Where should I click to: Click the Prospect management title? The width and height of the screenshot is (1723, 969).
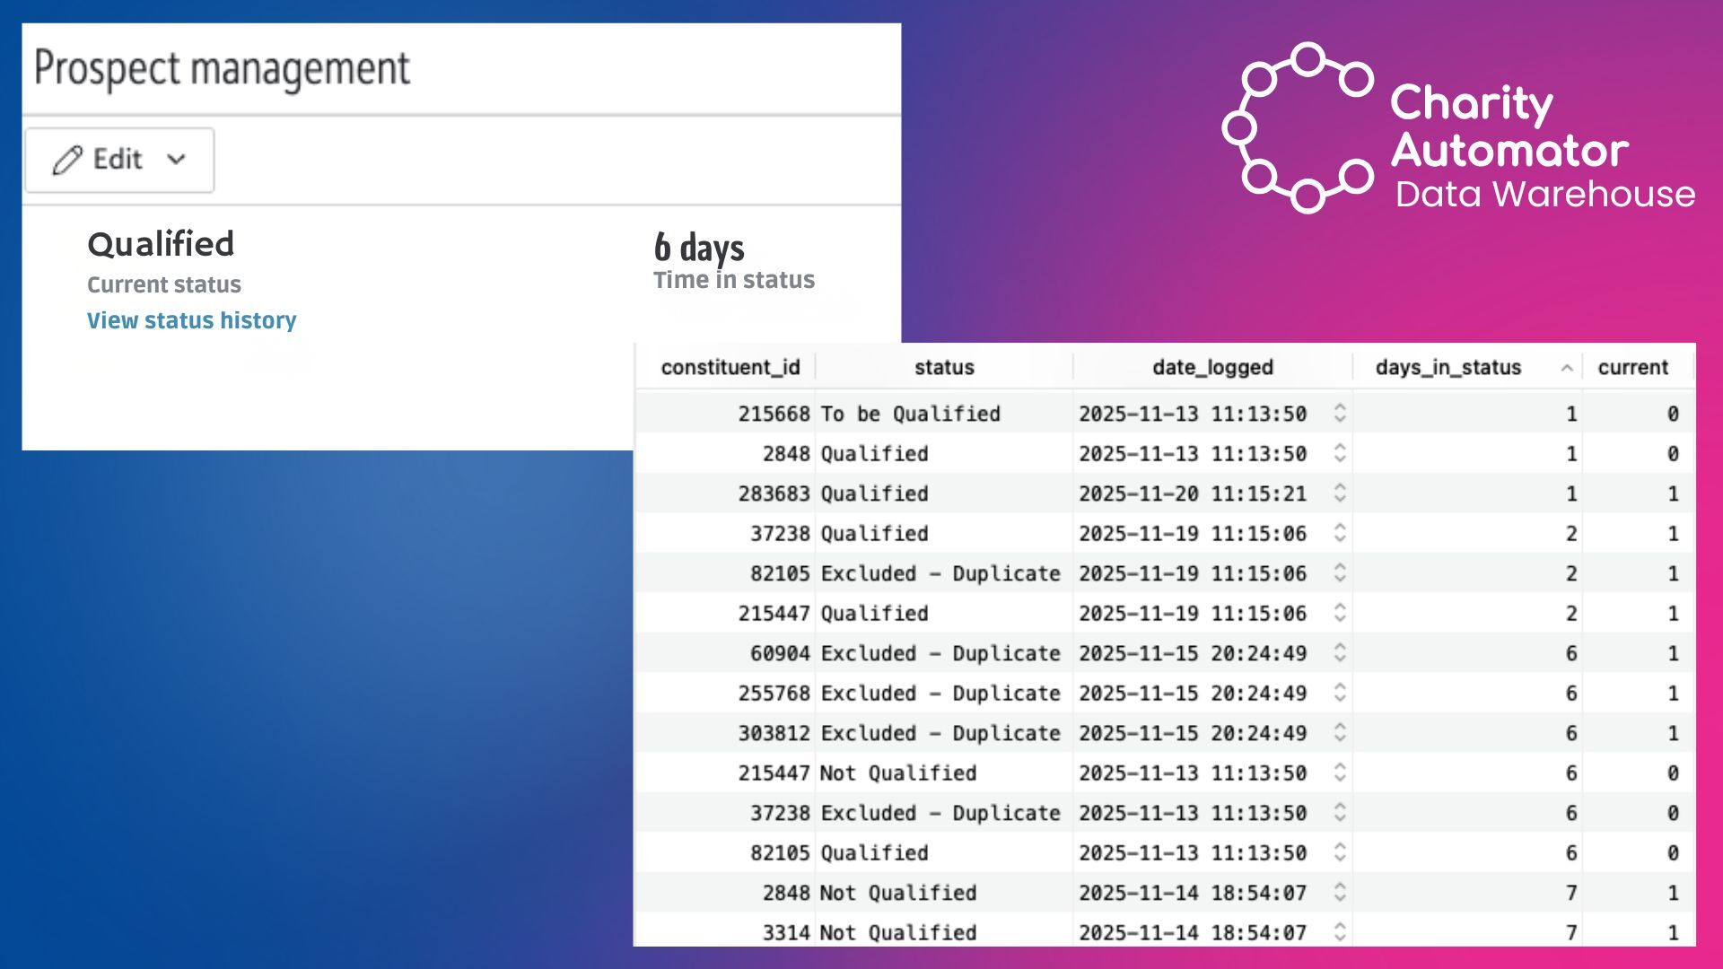(222, 68)
